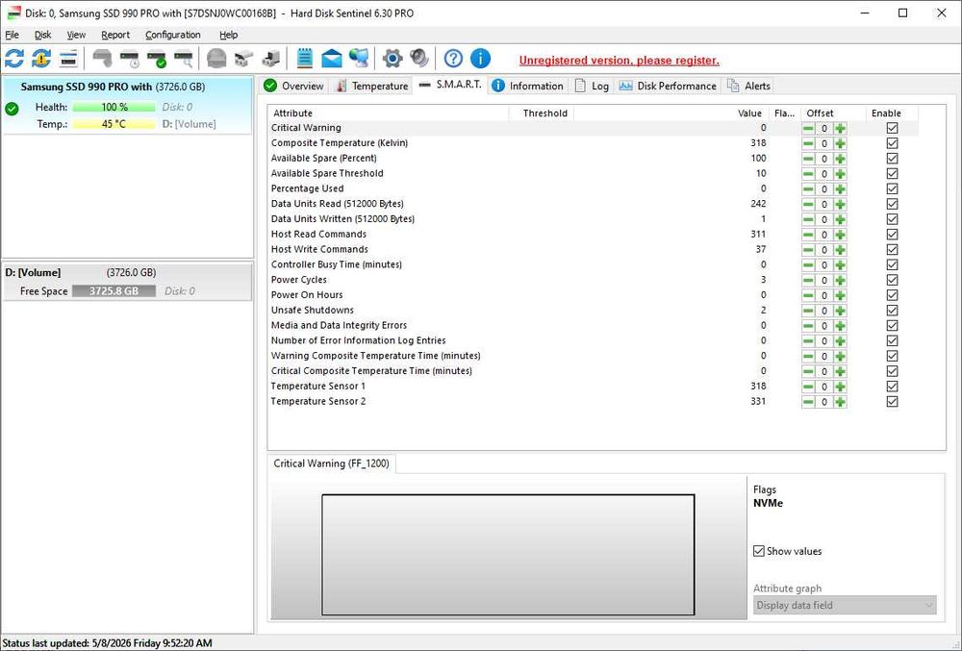Increase offset for Percentage Used row
Screen dimensions: 962x651
point(840,189)
